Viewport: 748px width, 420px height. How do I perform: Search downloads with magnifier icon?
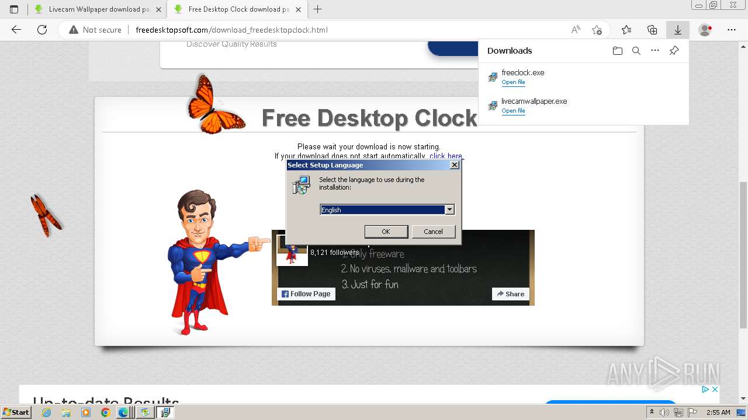(636, 51)
